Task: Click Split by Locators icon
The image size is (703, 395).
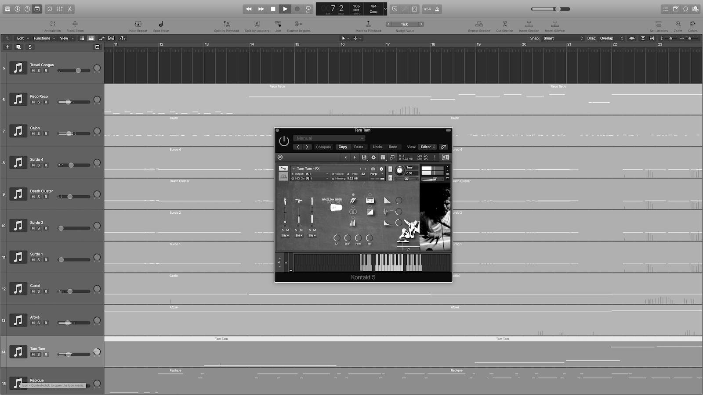Action: click(x=257, y=24)
